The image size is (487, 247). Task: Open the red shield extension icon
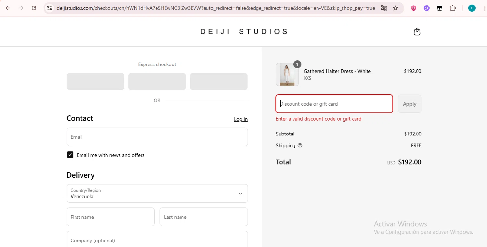[x=414, y=8]
